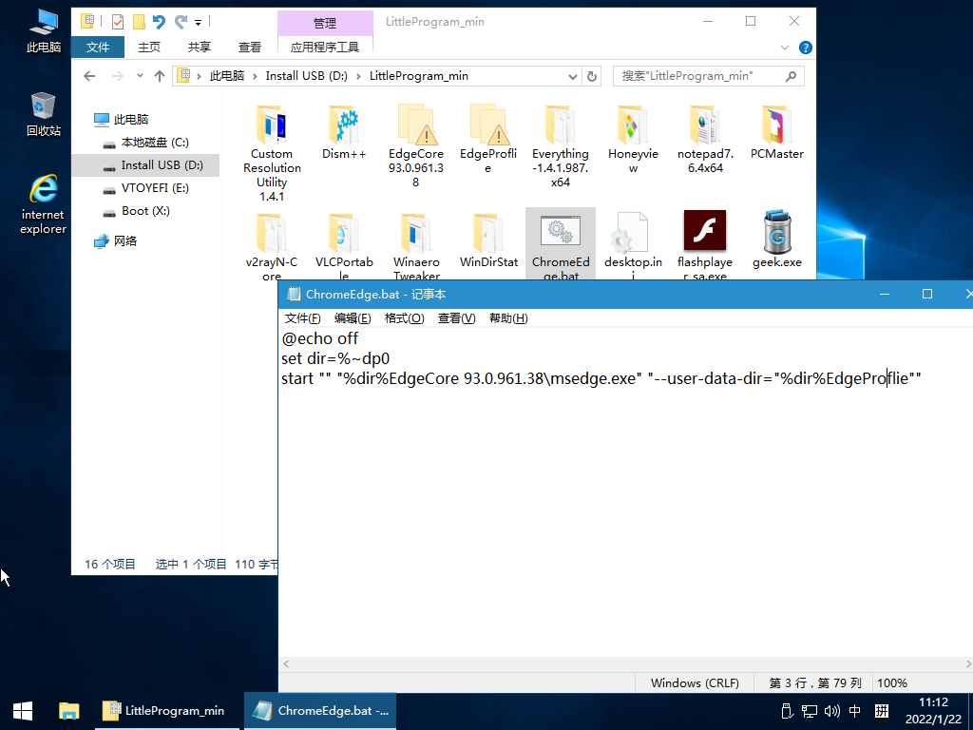Select the ChromeEdge.bat file icon

point(561,231)
